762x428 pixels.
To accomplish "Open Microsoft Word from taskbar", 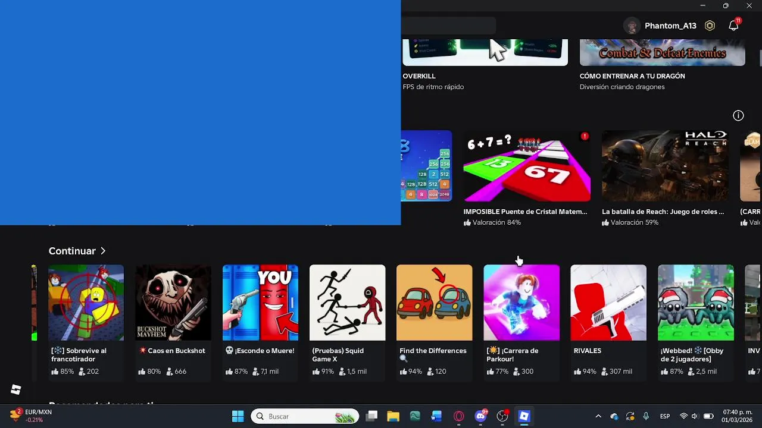I will point(436,416).
